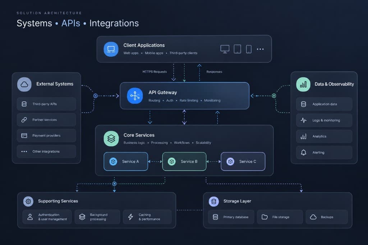Click the Application data database icon
368x245 pixels.
click(x=303, y=104)
